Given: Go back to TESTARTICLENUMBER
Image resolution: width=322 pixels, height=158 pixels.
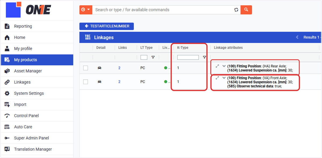Looking at the screenshot, I should [107, 26].
